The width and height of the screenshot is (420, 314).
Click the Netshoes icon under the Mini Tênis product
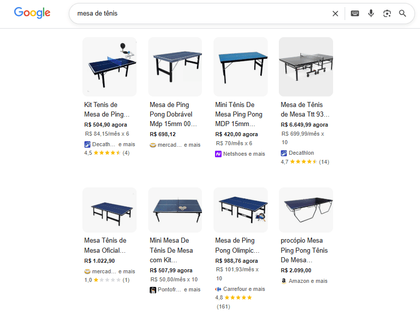click(218, 154)
